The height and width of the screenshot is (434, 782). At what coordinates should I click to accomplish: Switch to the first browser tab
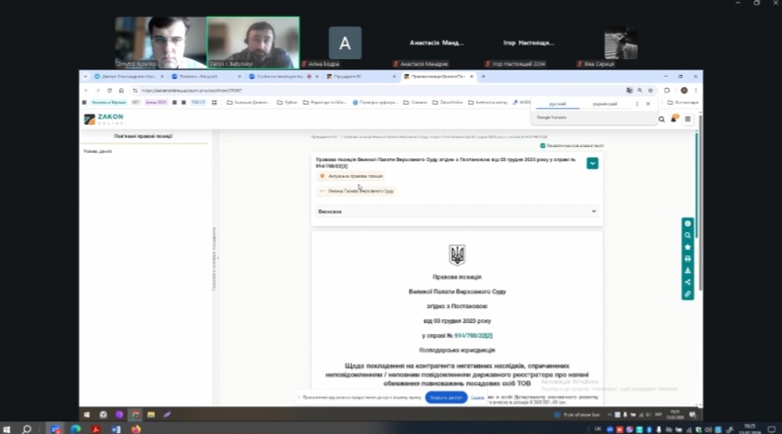pos(129,77)
